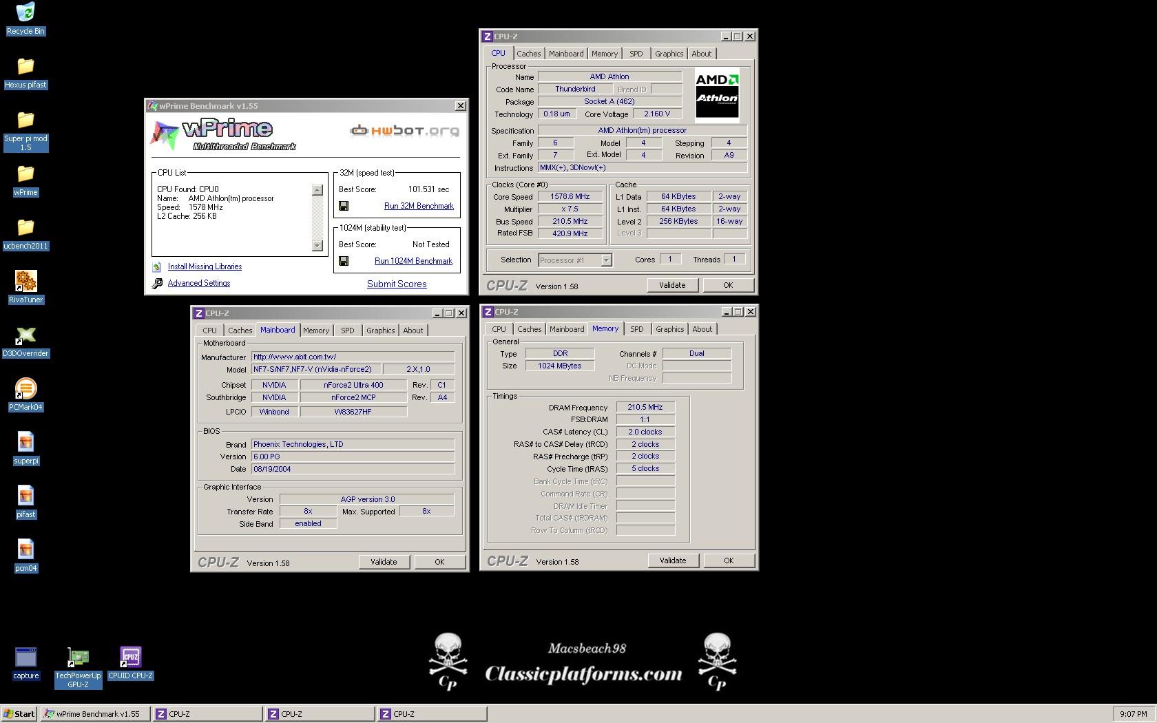
Task: Click the CPU List scrollbar down arrow
Action: coord(317,246)
